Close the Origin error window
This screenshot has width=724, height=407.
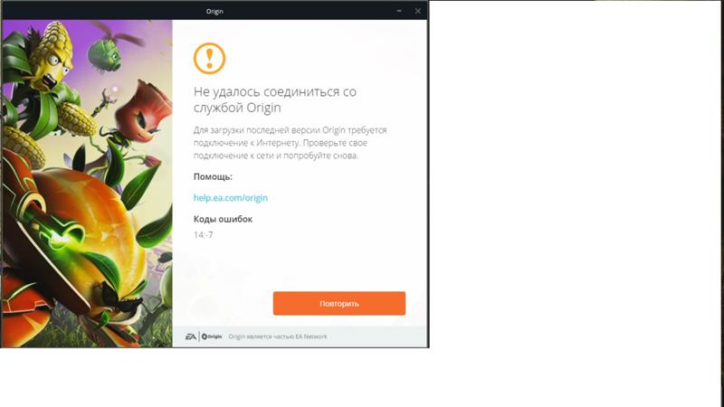tap(418, 11)
